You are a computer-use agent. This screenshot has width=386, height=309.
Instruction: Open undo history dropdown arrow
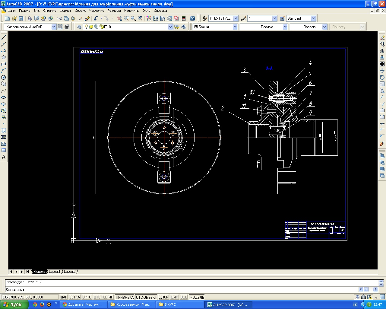point(101,18)
